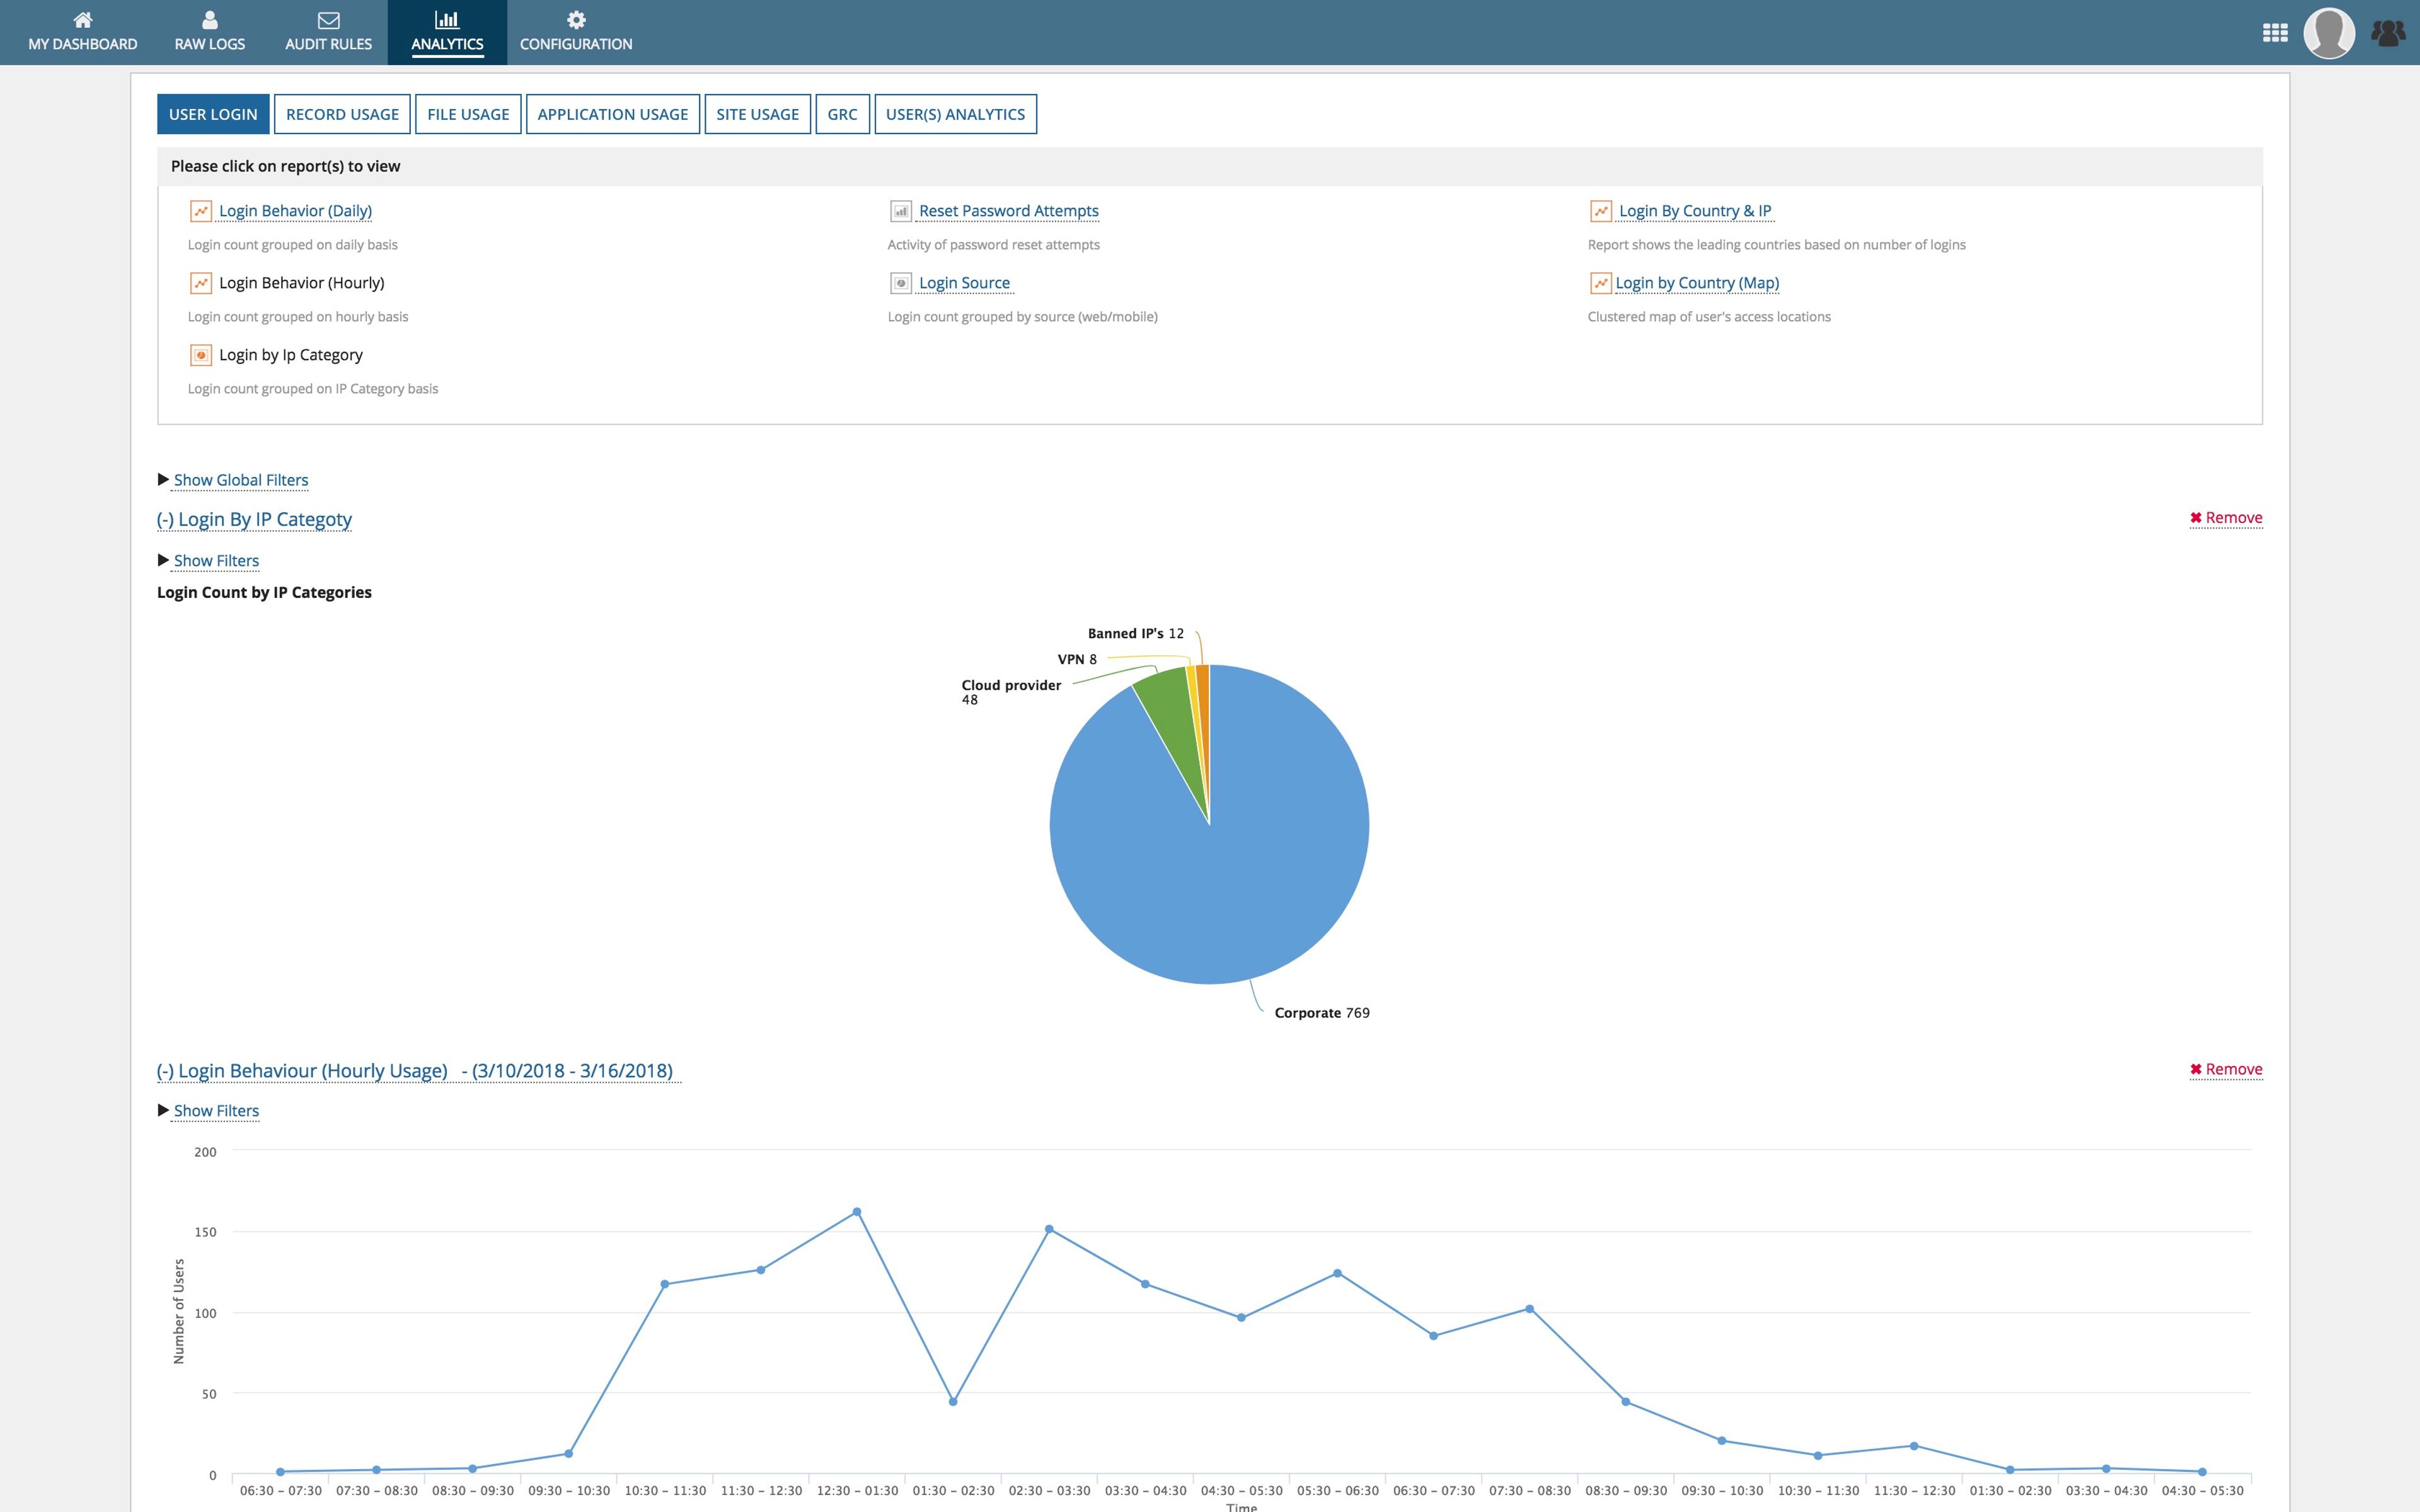The image size is (2420, 1512).
Task: Click the first 02:30 – 03:30 data point
Action: (1049, 1229)
